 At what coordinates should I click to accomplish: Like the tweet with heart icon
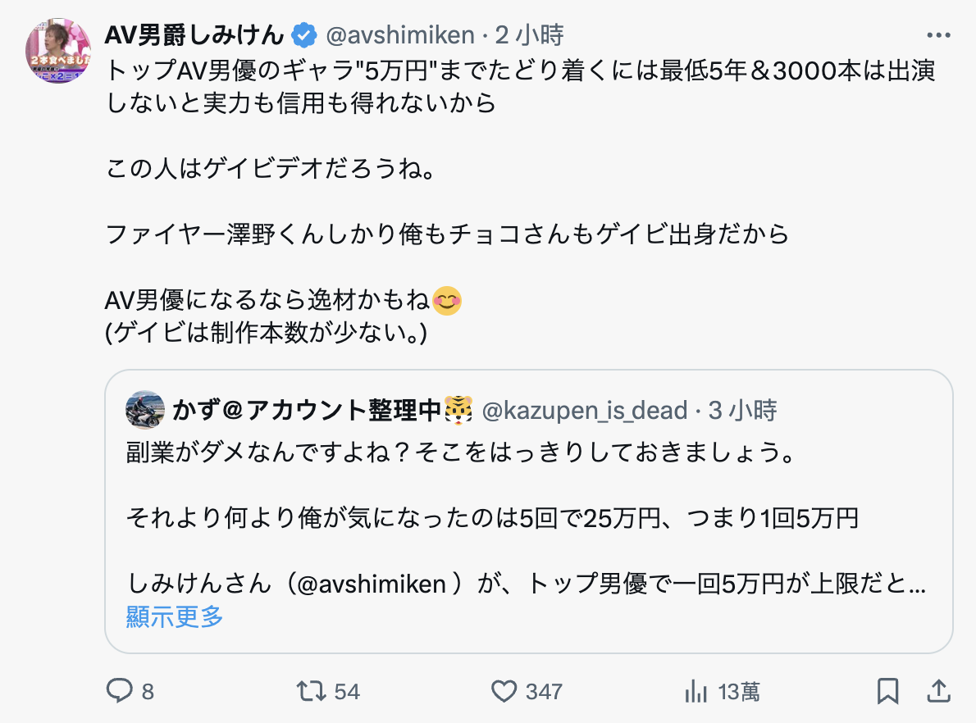(504, 692)
